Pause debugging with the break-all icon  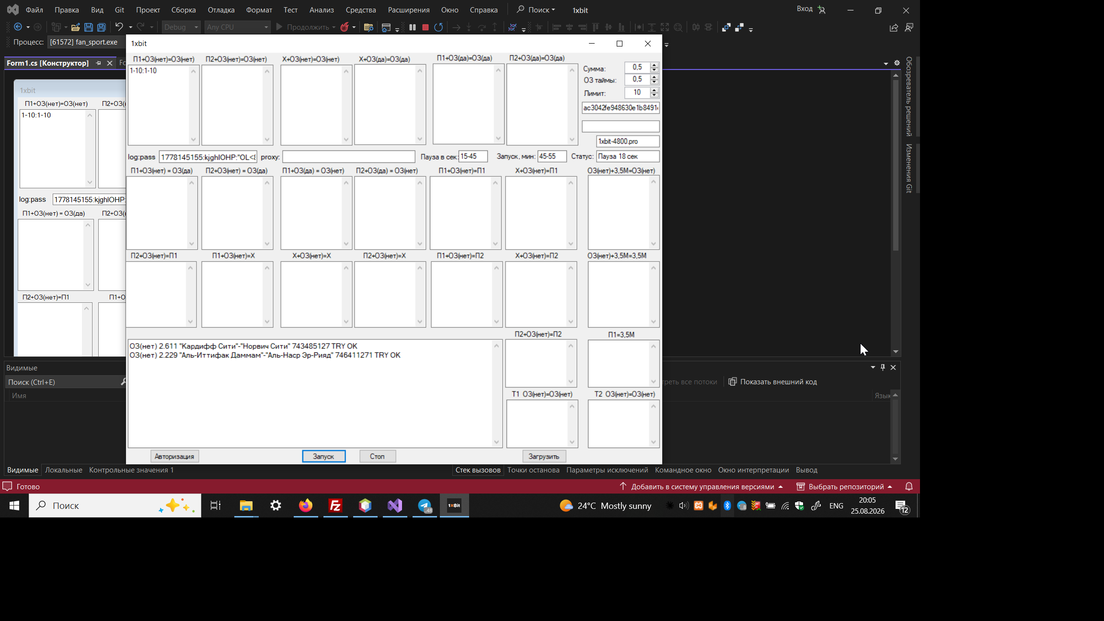tap(413, 27)
